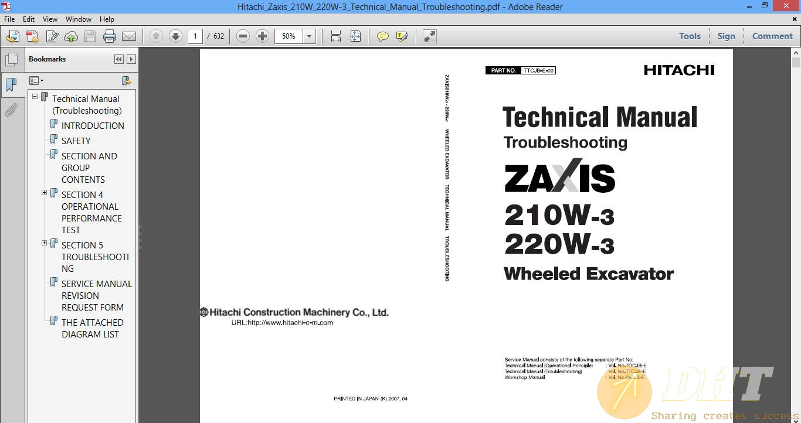Go to the previous page arrow
This screenshot has width=801, height=423.
[x=156, y=36]
